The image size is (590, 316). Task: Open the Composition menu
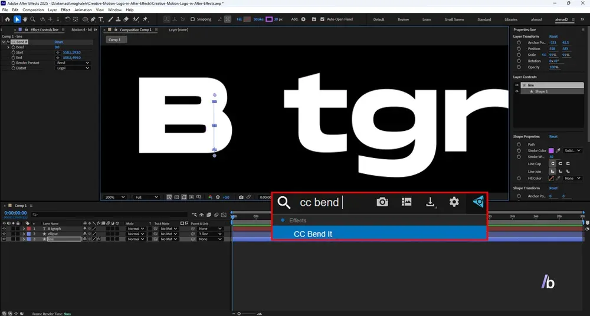pos(33,10)
